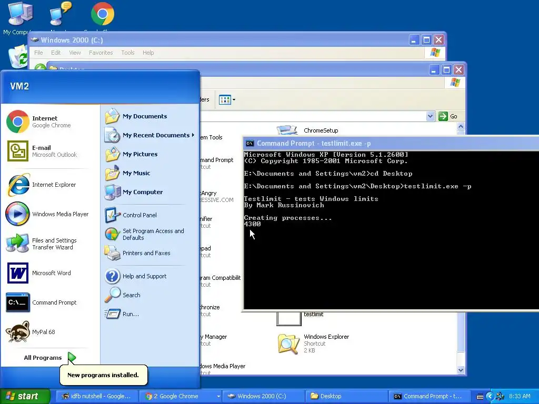The width and height of the screenshot is (539, 404).
Task: Open the Run dialog
Action: pos(149,314)
